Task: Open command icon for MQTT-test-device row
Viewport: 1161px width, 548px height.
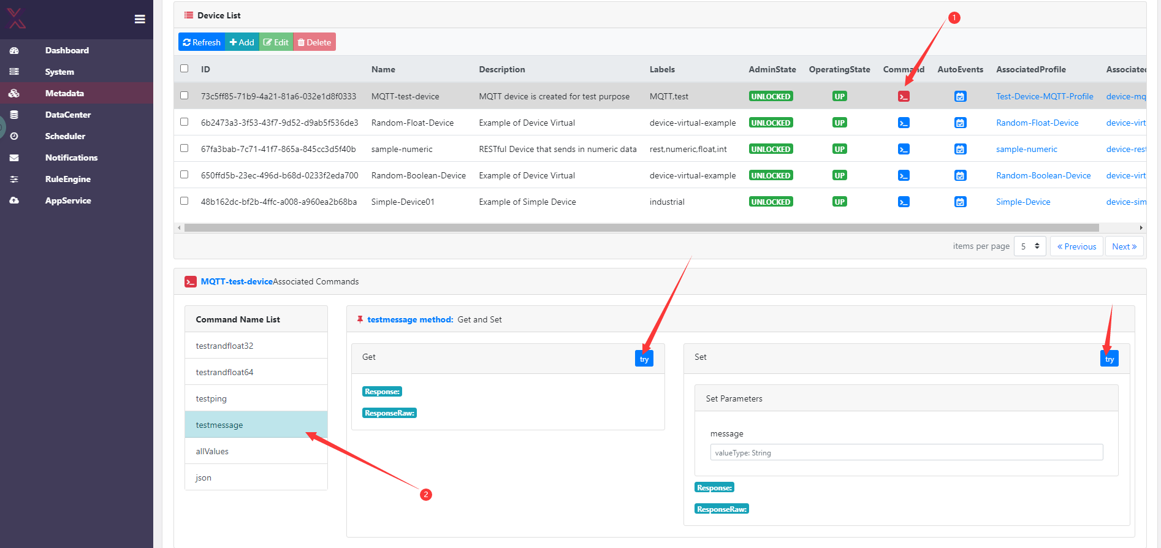Action: [904, 96]
